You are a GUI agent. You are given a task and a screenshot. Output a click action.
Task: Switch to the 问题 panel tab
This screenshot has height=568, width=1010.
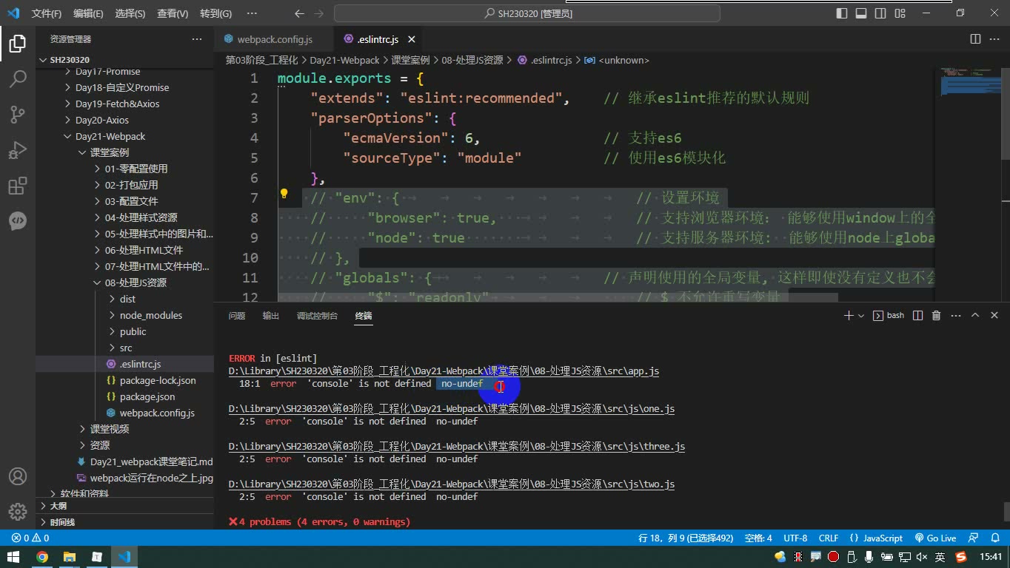tap(237, 316)
